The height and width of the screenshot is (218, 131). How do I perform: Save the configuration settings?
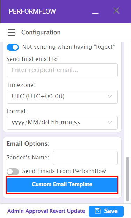[x=106, y=211]
